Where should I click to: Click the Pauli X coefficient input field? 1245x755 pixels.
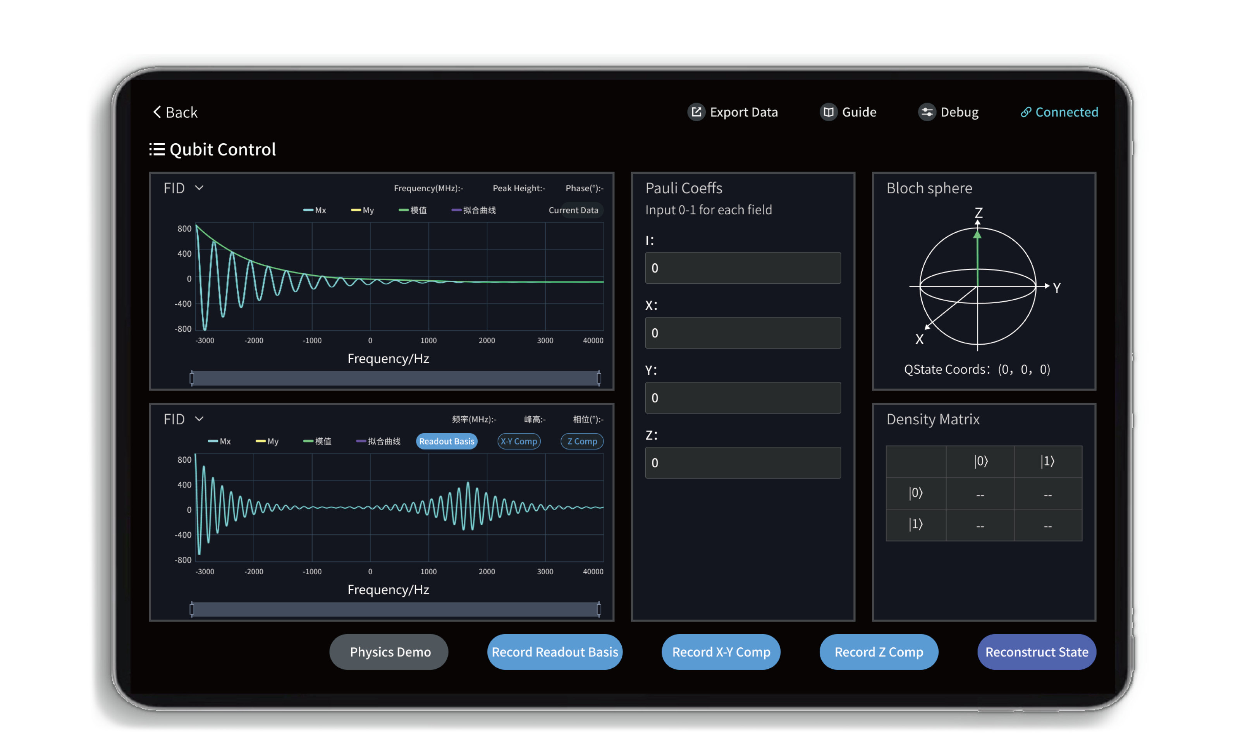pos(743,333)
